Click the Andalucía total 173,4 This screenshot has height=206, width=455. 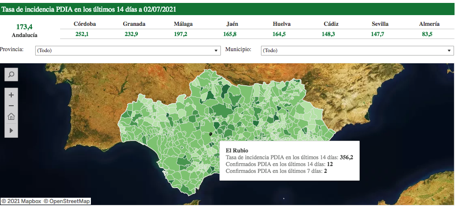pyautogui.click(x=24, y=27)
